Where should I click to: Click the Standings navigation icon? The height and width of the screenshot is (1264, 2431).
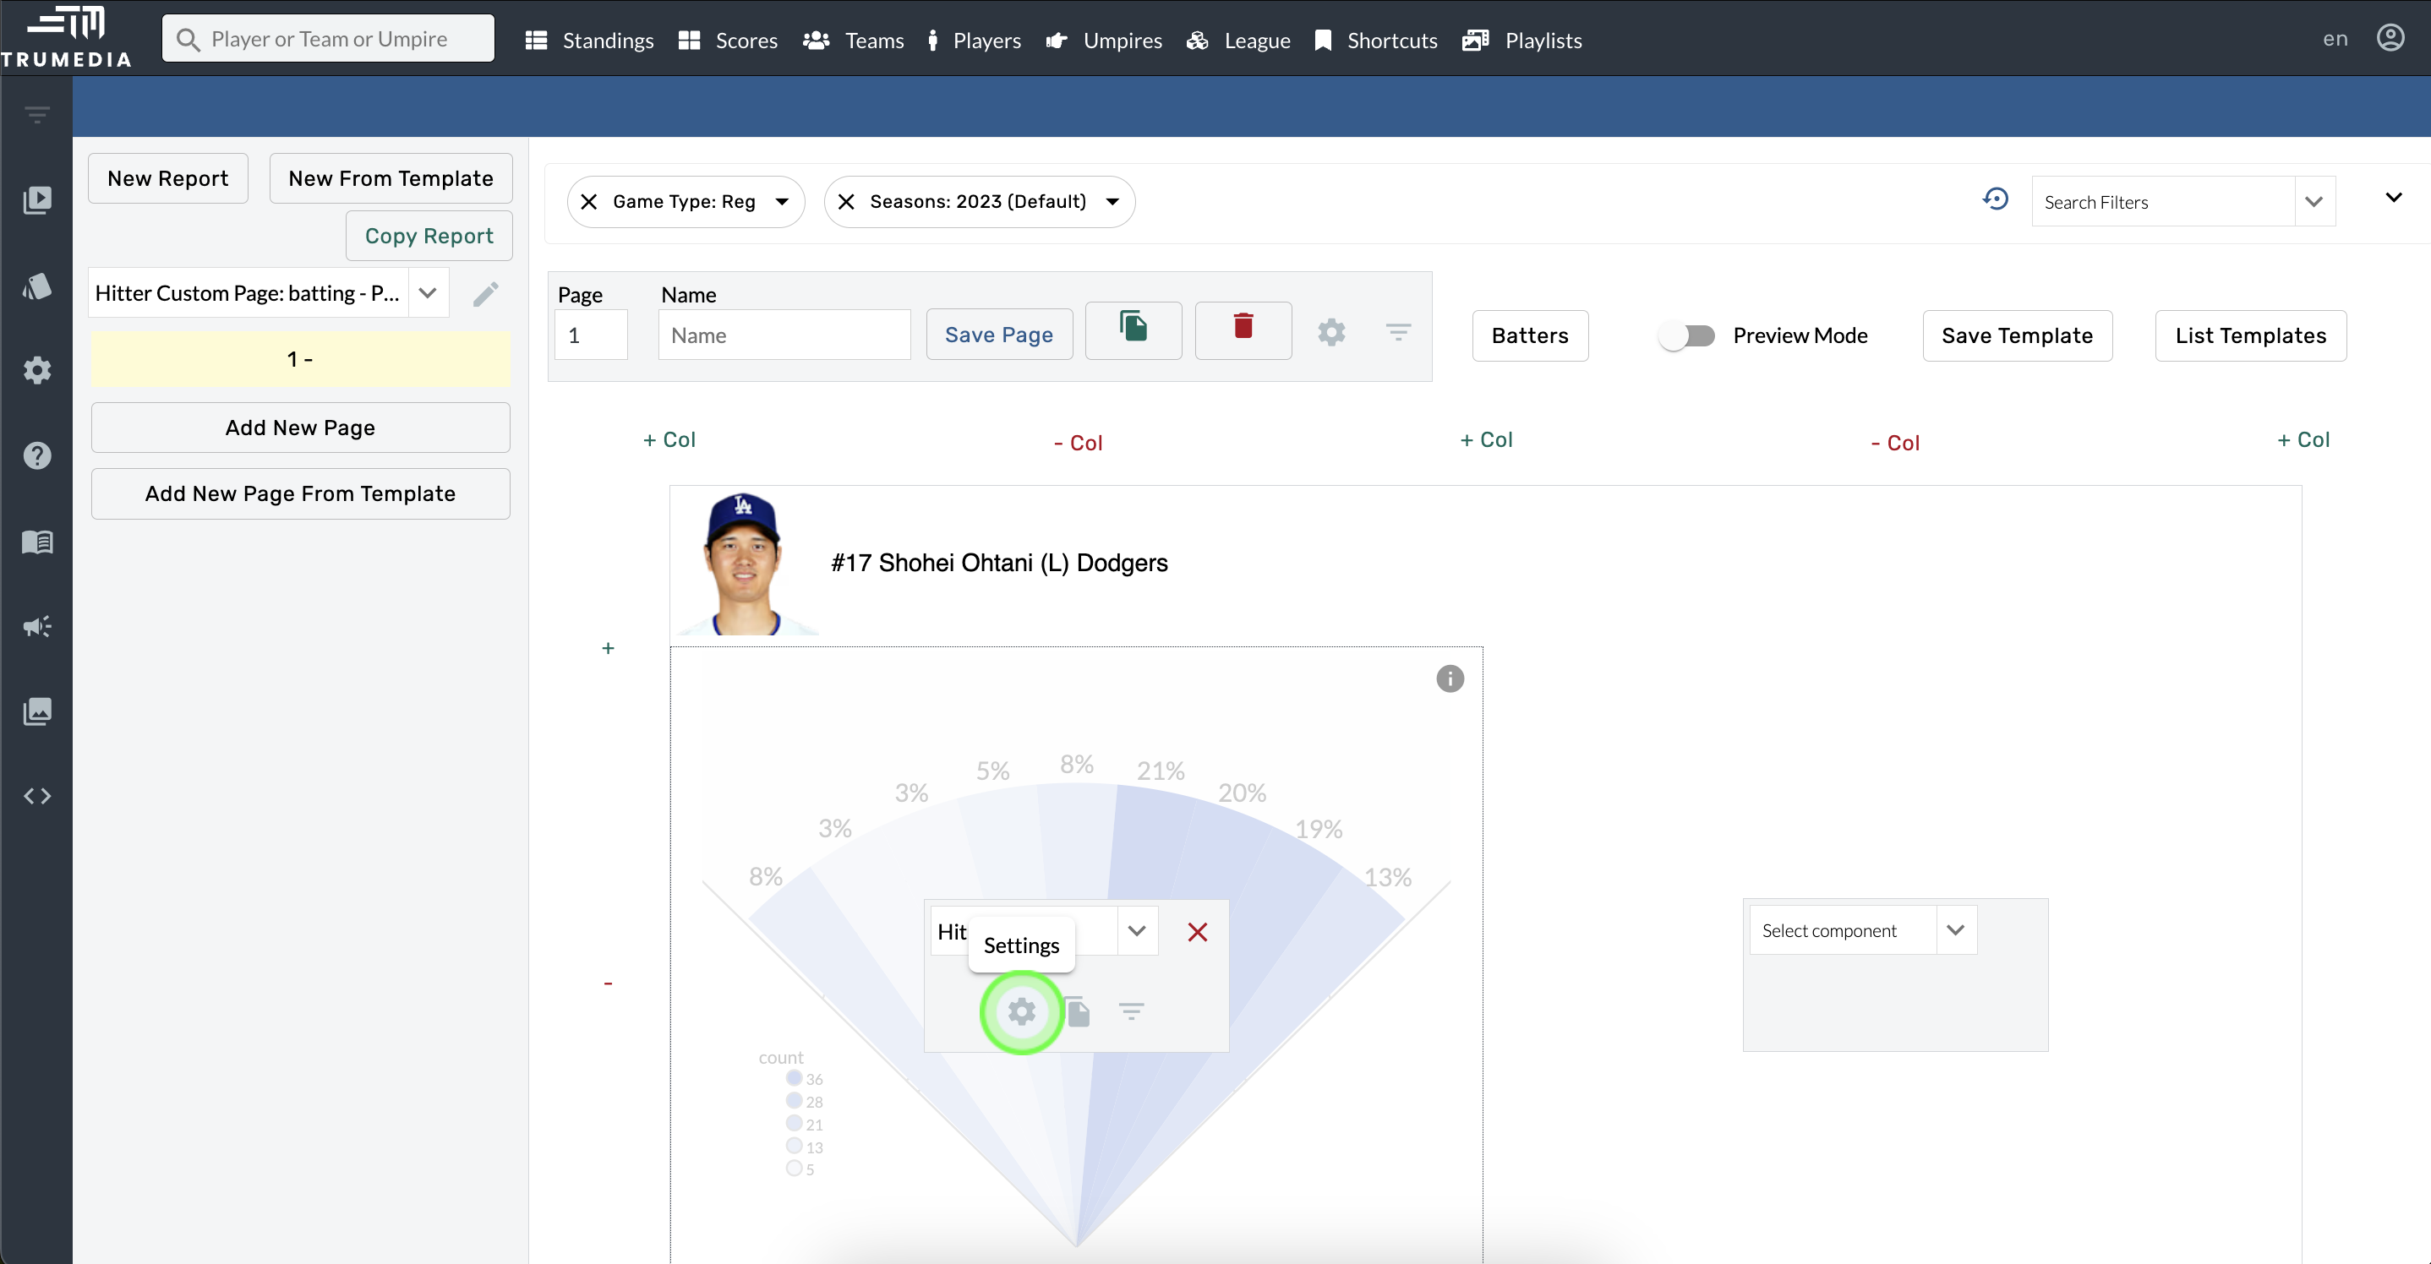[537, 39]
